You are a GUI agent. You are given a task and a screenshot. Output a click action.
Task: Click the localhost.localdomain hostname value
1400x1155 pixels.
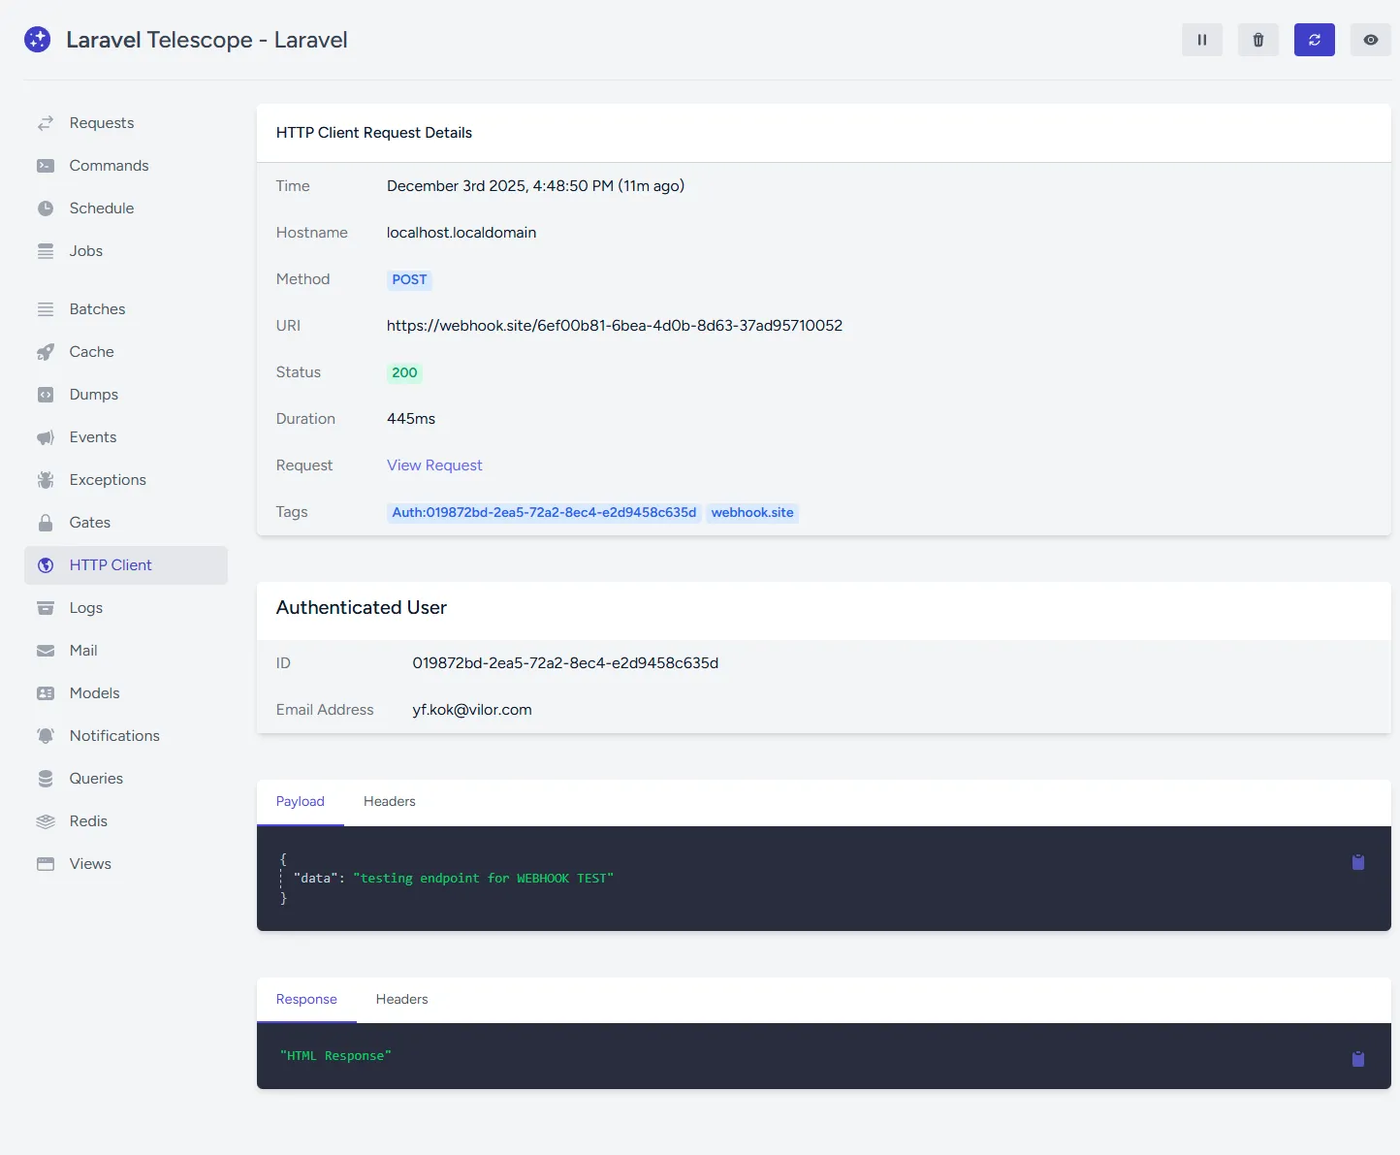pyautogui.click(x=461, y=233)
